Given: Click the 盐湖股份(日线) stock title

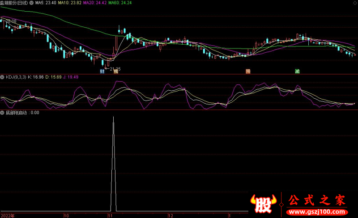Looking at the screenshot, I should point(14,3).
